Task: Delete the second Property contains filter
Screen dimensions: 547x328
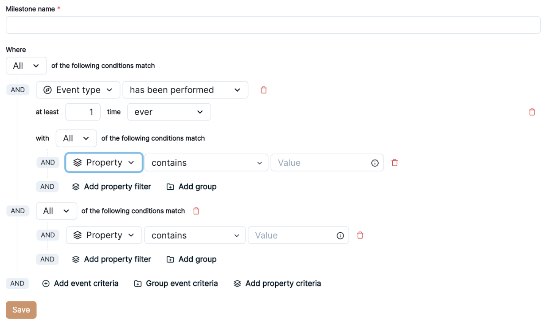Action: coord(360,235)
